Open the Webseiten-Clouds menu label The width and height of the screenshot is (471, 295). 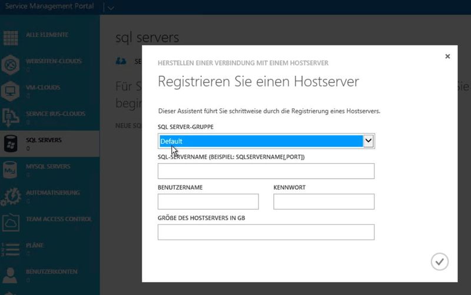point(54,61)
